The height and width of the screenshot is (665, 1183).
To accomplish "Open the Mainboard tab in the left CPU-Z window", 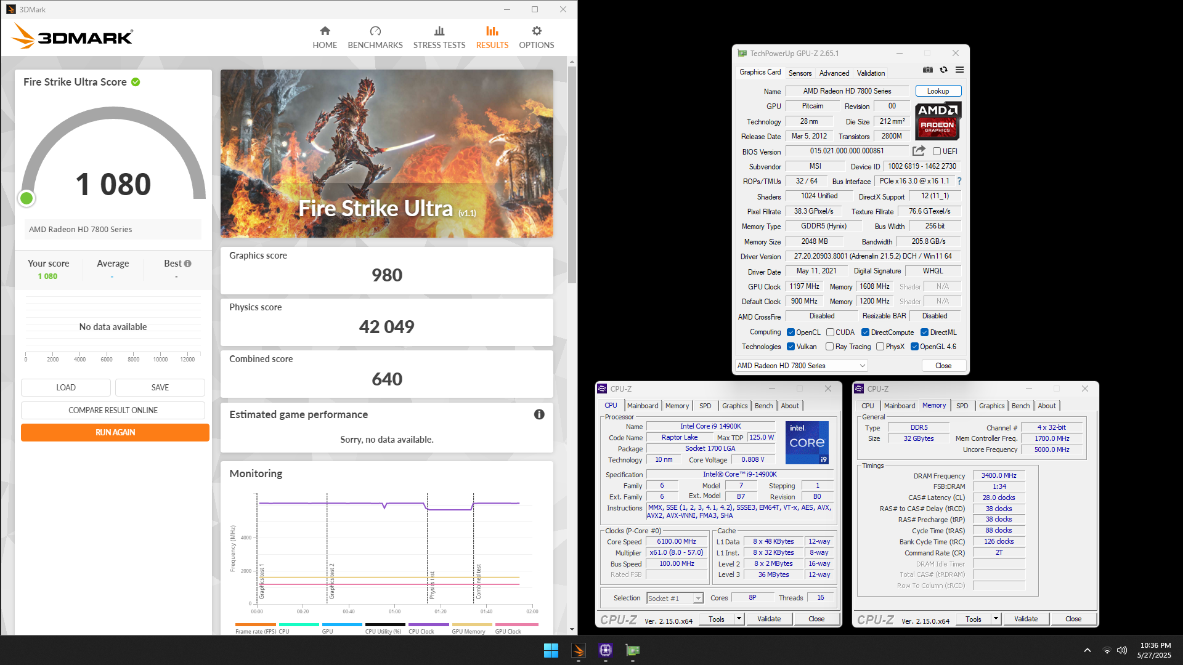I will 643,406.
